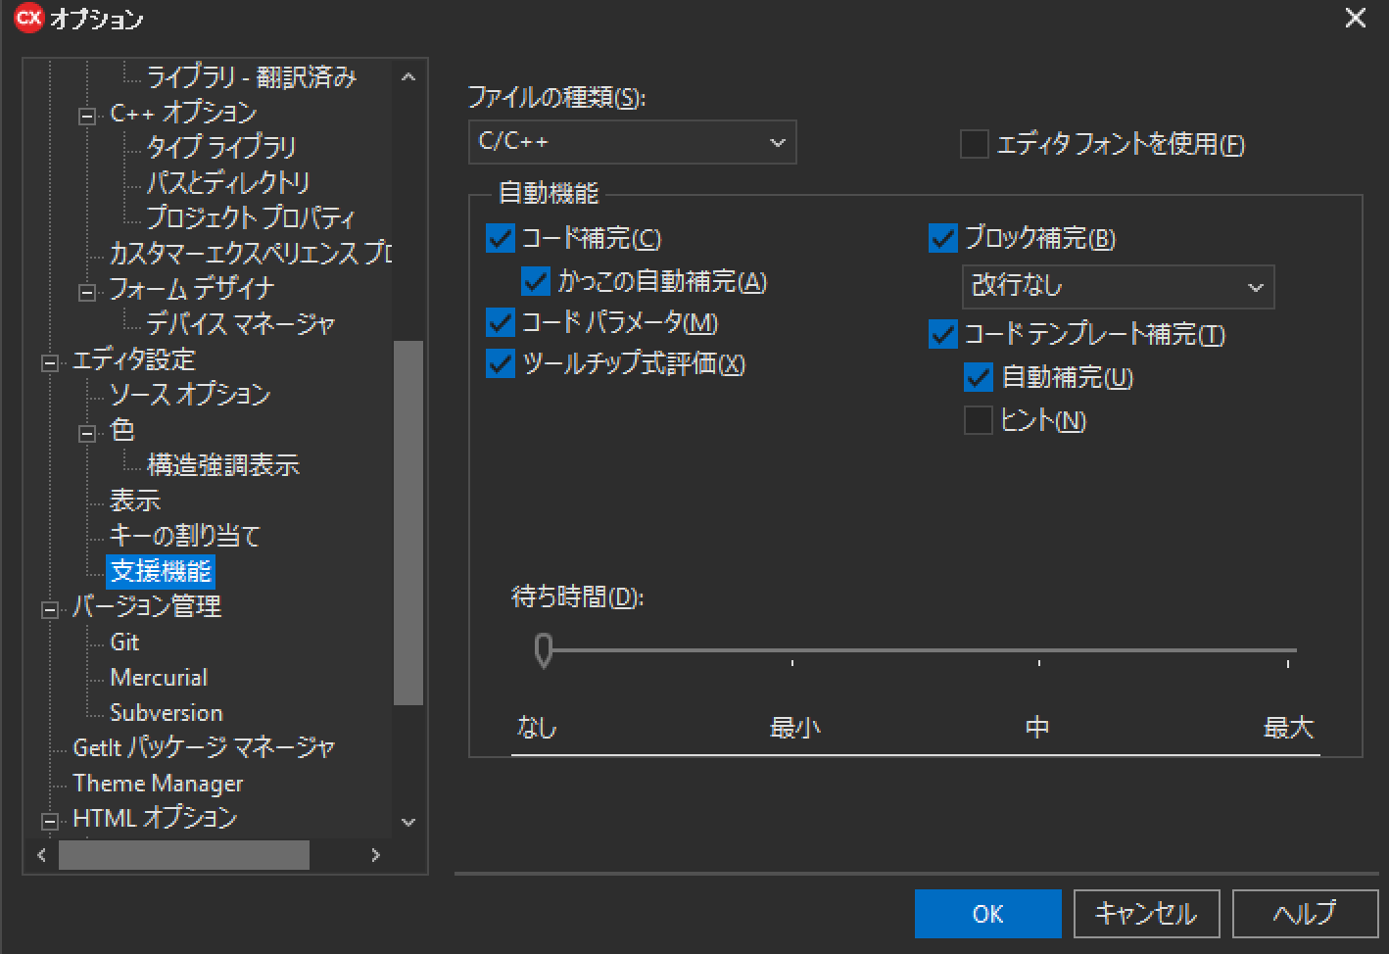Viewport: 1389px width, 954px height.
Task: Collapse the C++ オプション tree node
Action: tap(87, 116)
